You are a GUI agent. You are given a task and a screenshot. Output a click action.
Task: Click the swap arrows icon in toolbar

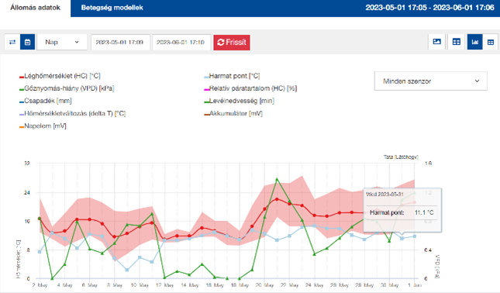click(12, 42)
